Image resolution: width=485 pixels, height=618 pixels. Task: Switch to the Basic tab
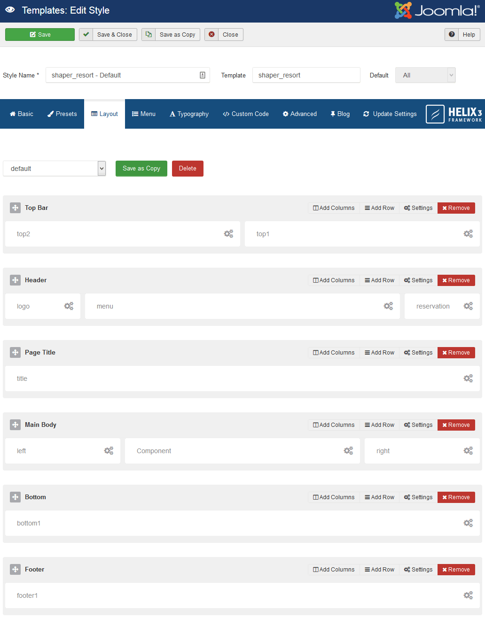[22, 114]
